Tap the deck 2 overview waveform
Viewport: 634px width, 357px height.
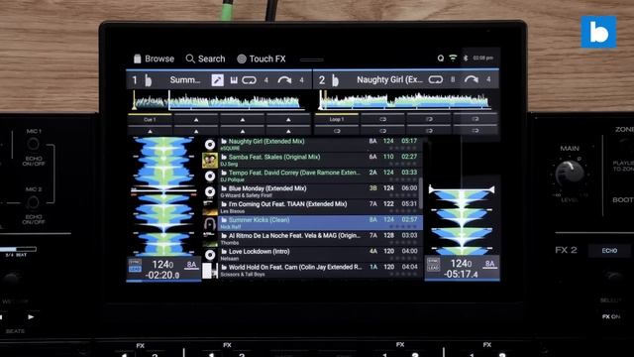click(x=405, y=100)
